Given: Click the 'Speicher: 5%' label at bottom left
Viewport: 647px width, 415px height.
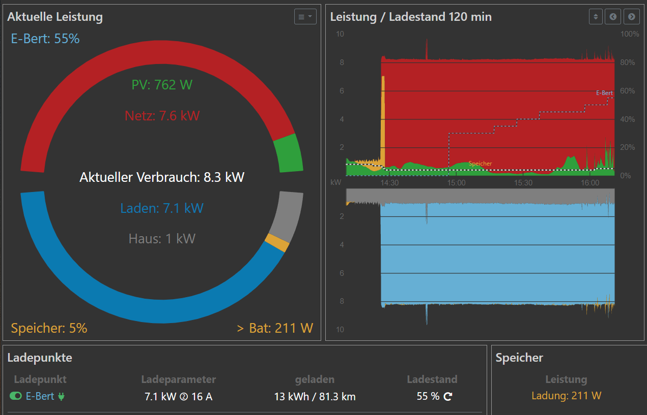Looking at the screenshot, I should [x=49, y=328].
